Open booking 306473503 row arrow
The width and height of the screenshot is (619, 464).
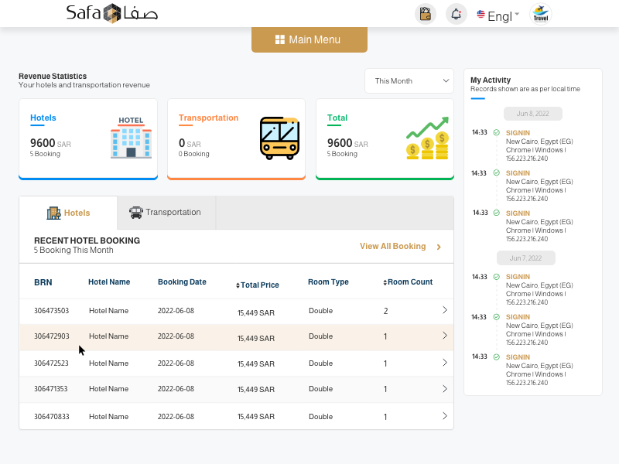(444, 310)
